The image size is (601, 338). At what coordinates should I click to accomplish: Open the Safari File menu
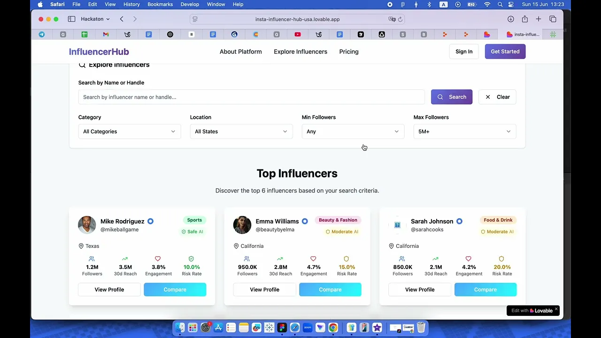tap(76, 4)
